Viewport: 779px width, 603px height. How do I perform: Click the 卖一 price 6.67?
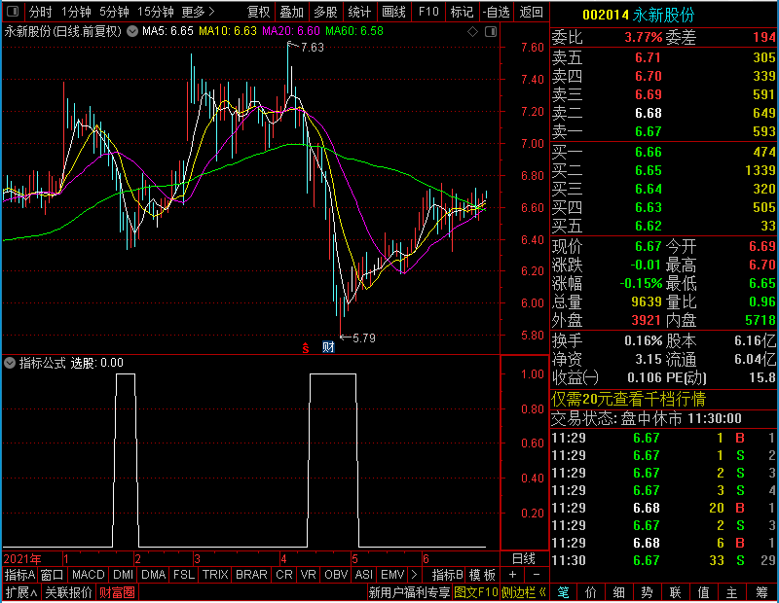point(649,131)
